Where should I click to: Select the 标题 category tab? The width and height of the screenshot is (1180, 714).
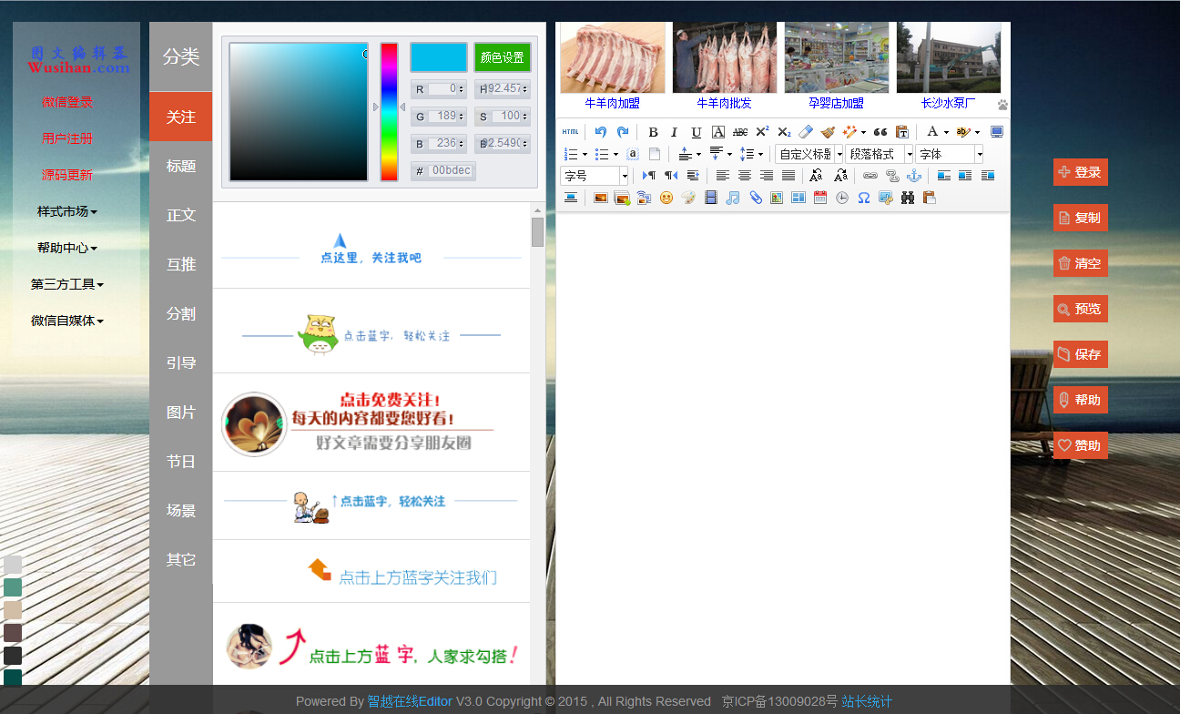(181, 166)
